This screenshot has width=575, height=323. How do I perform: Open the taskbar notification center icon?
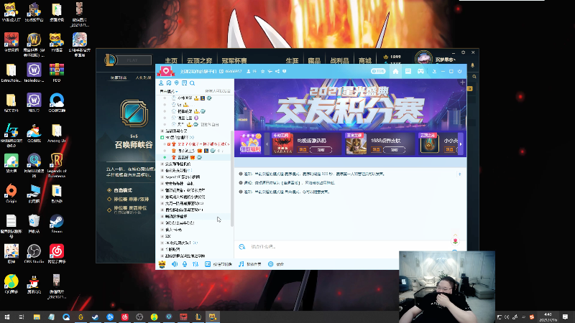tap(565, 317)
